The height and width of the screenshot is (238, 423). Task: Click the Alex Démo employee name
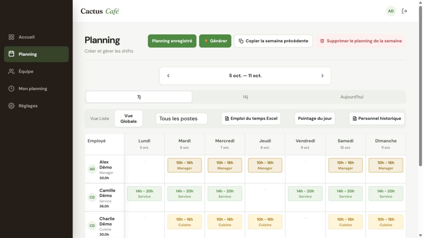(106, 165)
